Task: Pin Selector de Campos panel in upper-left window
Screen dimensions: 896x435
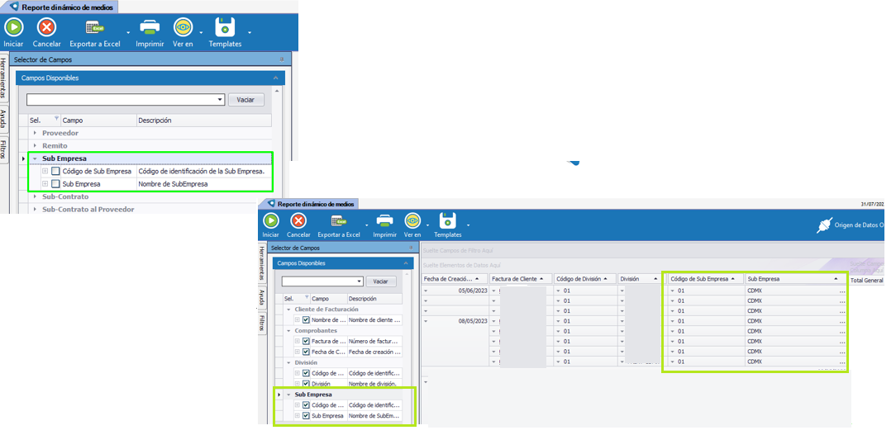Action: pos(282,59)
